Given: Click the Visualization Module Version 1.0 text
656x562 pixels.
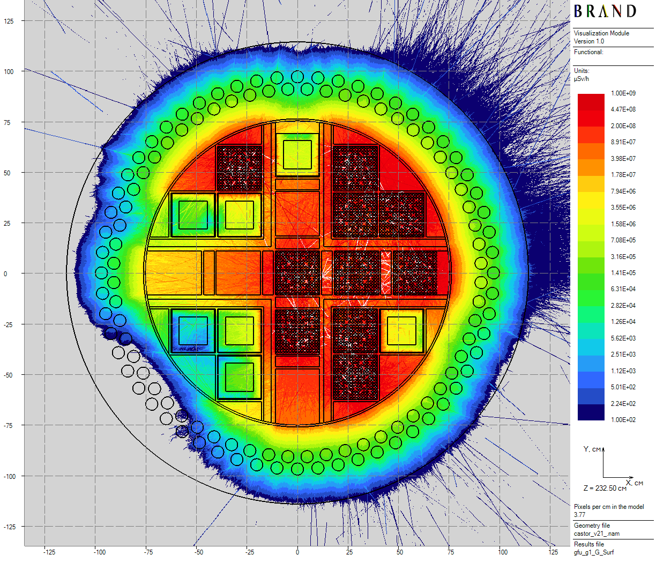Looking at the screenshot, I should pyautogui.click(x=601, y=37).
